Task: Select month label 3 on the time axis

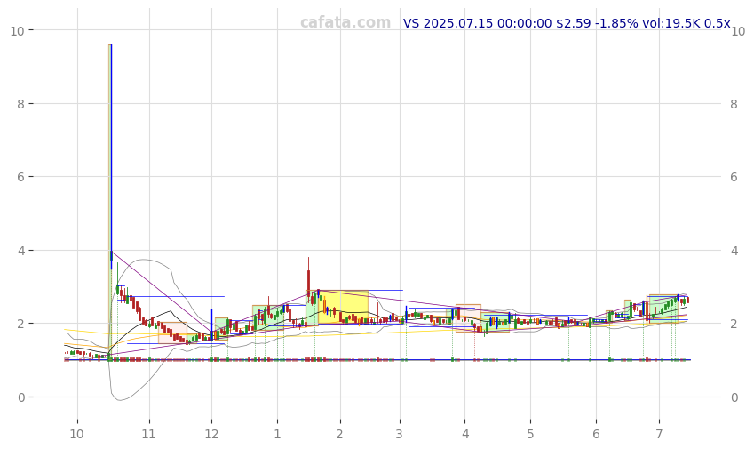Action: [399, 435]
